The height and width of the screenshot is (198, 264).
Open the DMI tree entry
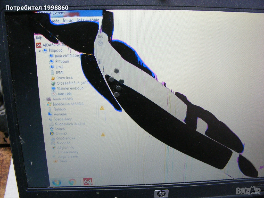pos(59,67)
